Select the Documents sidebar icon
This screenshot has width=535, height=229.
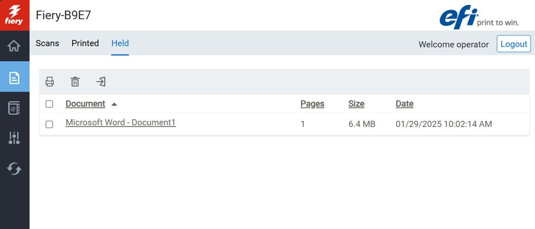(x=14, y=78)
